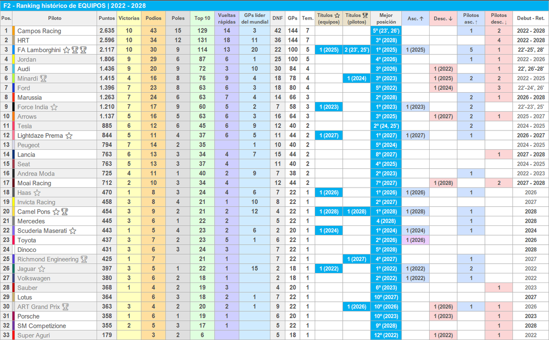Select the 'Puntos' column header
549x340 pixels.
[x=107, y=19]
